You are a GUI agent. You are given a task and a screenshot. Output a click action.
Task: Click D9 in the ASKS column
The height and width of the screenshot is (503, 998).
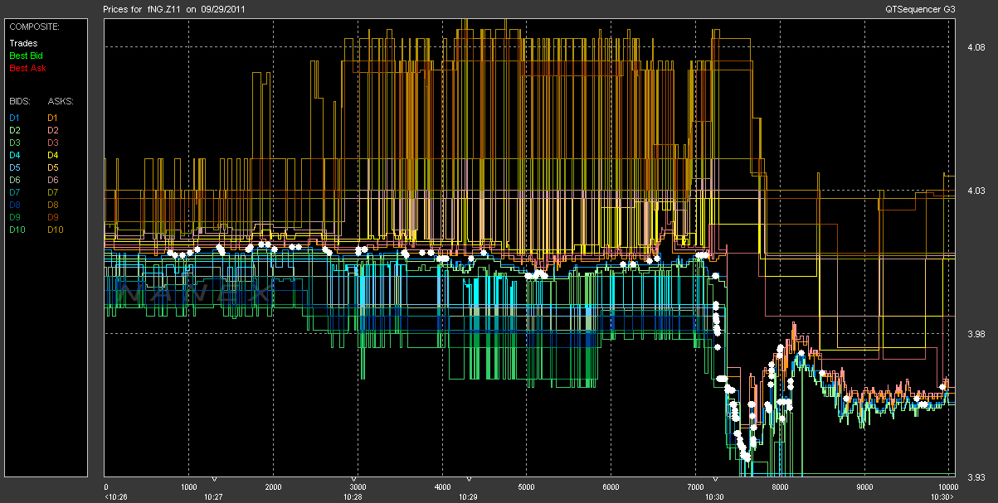52,217
